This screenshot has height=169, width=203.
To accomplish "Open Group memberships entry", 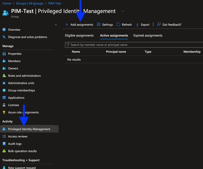I will 21,90.
